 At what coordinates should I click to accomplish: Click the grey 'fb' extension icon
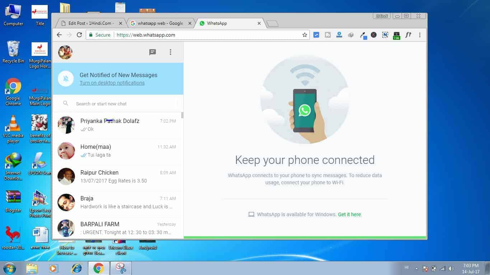328,35
